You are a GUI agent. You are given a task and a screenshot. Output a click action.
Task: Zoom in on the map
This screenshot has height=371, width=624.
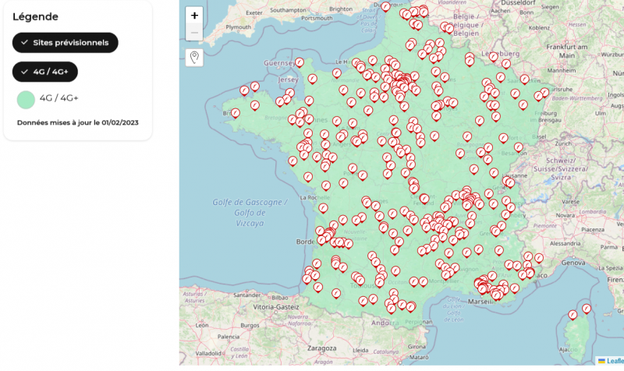[x=194, y=16]
